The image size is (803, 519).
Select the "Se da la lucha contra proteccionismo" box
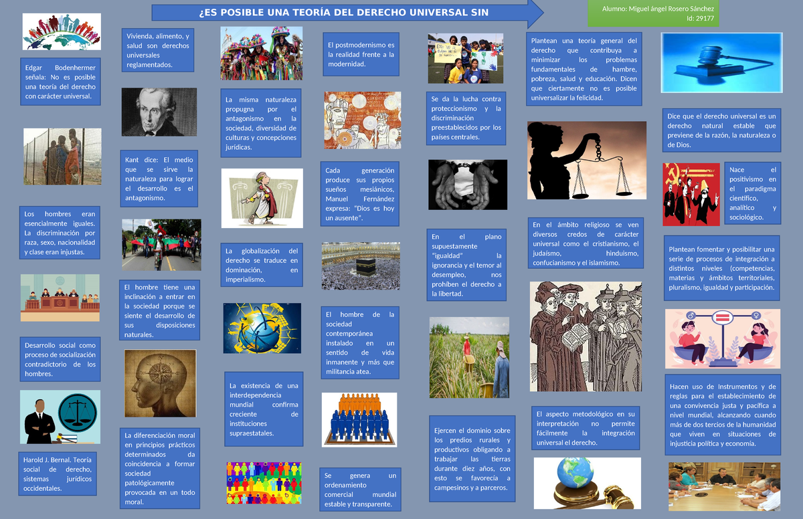pyautogui.click(x=466, y=118)
